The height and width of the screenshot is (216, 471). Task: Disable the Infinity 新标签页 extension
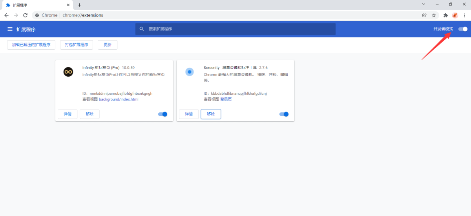pyautogui.click(x=162, y=114)
